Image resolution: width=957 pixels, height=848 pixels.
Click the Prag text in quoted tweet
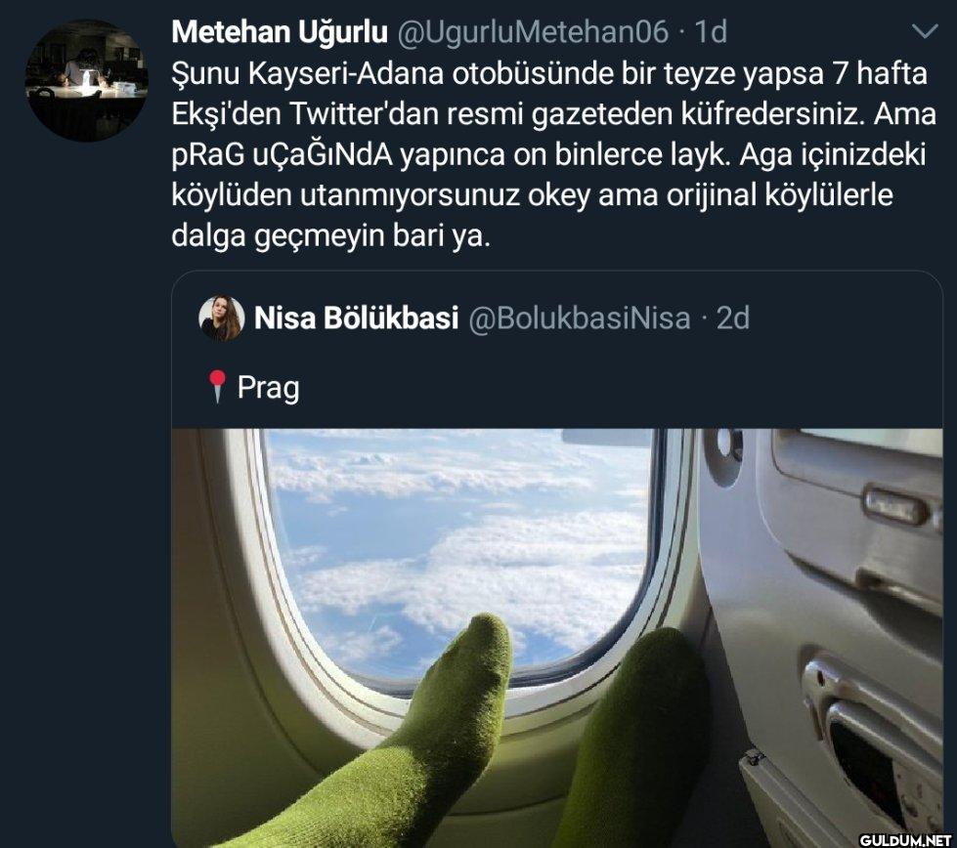269,388
